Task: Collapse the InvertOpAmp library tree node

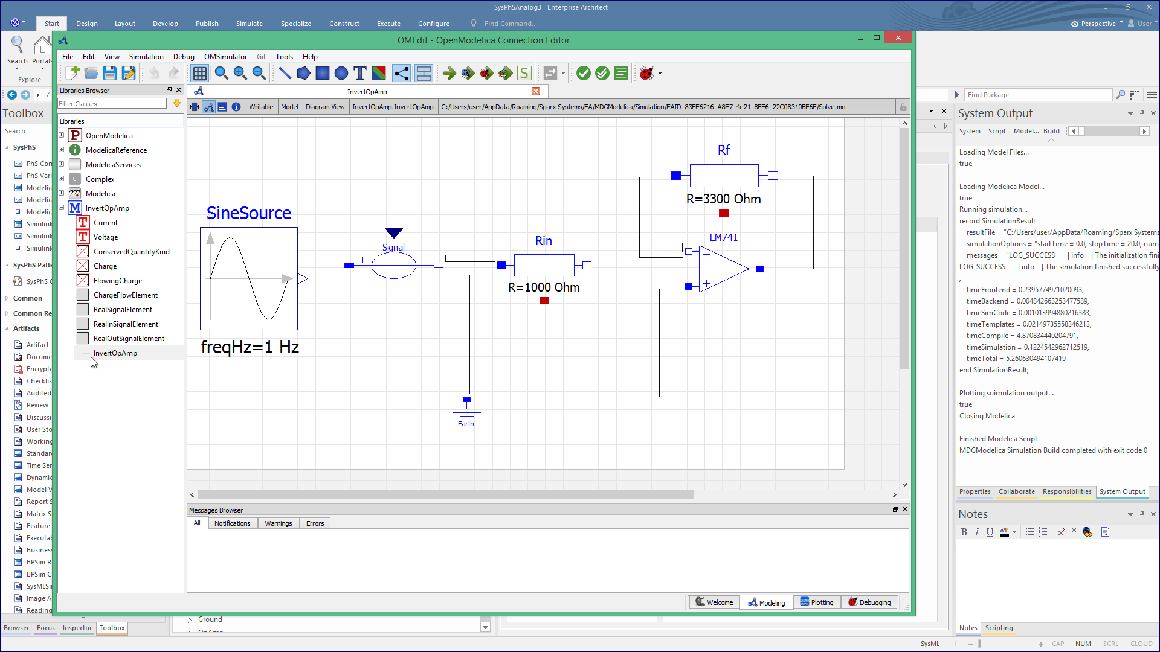Action: (x=61, y=208)
